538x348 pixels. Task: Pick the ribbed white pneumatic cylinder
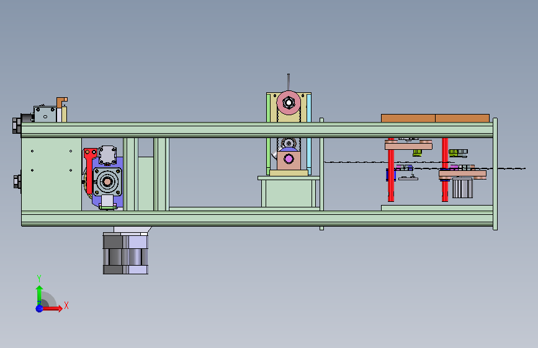click(x=462, y=188)
